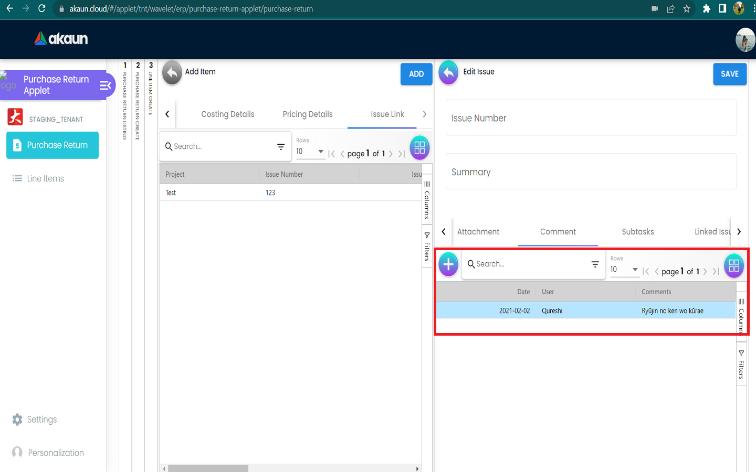Open the Filters side panel of the Comment table
This screenshot has width=756, height=472.
741,364
